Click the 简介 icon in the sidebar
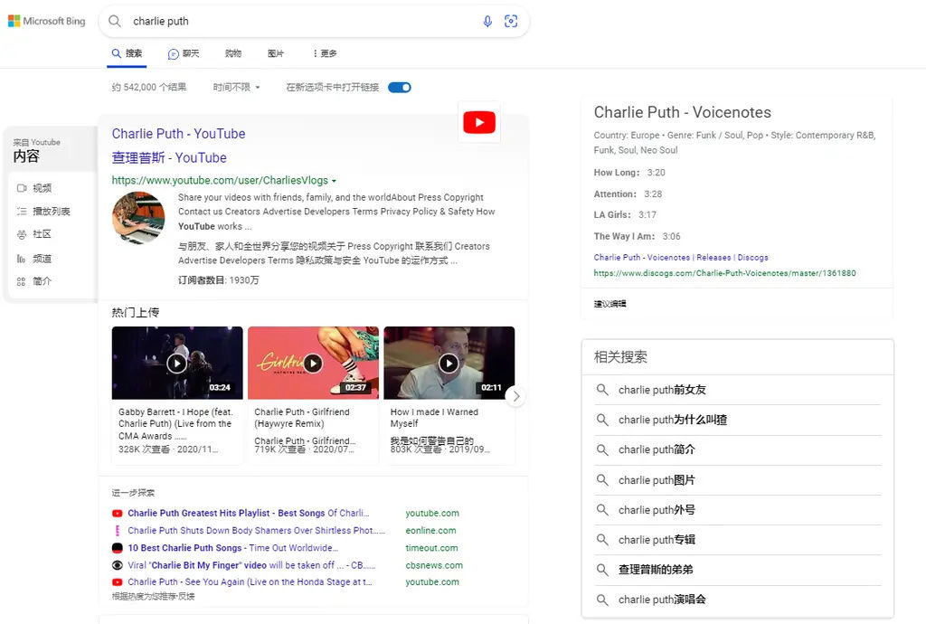Screen dimensions: 926x624 point(22,281)
